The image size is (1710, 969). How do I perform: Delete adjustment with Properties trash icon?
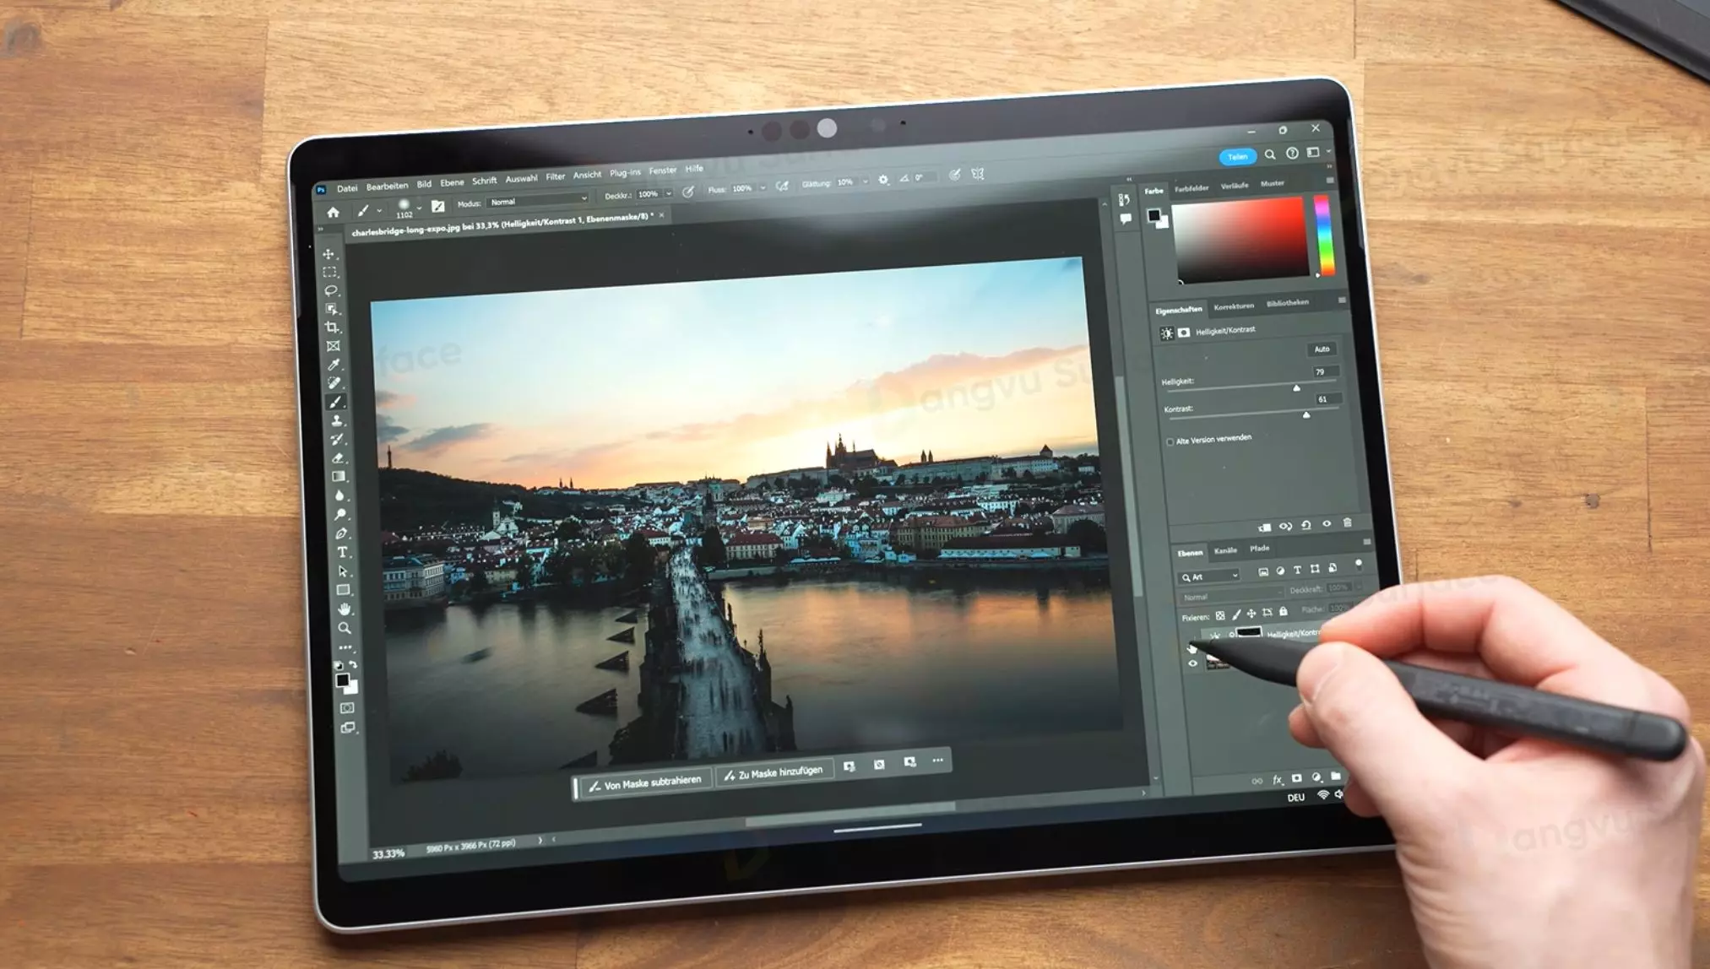[1347, 523]
